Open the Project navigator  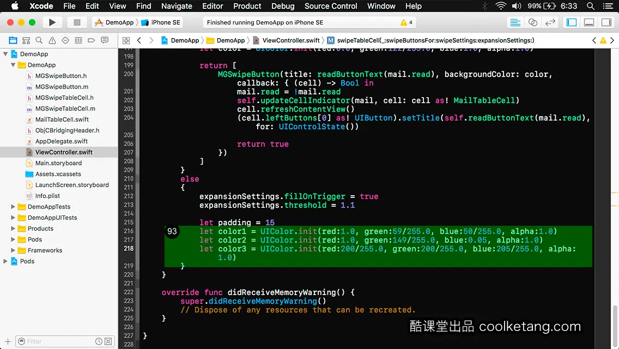(13, 40)
